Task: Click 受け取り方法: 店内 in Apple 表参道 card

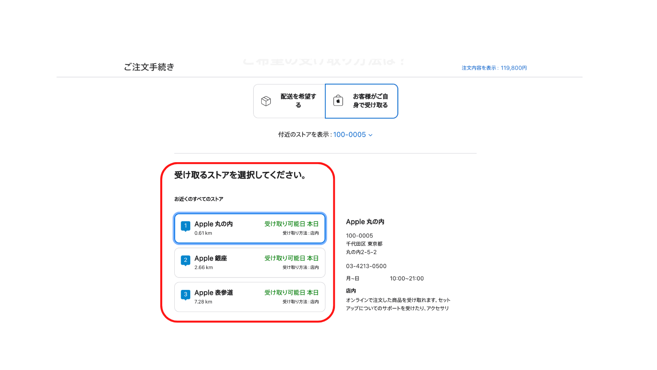Action: click(x=300, y=302)
